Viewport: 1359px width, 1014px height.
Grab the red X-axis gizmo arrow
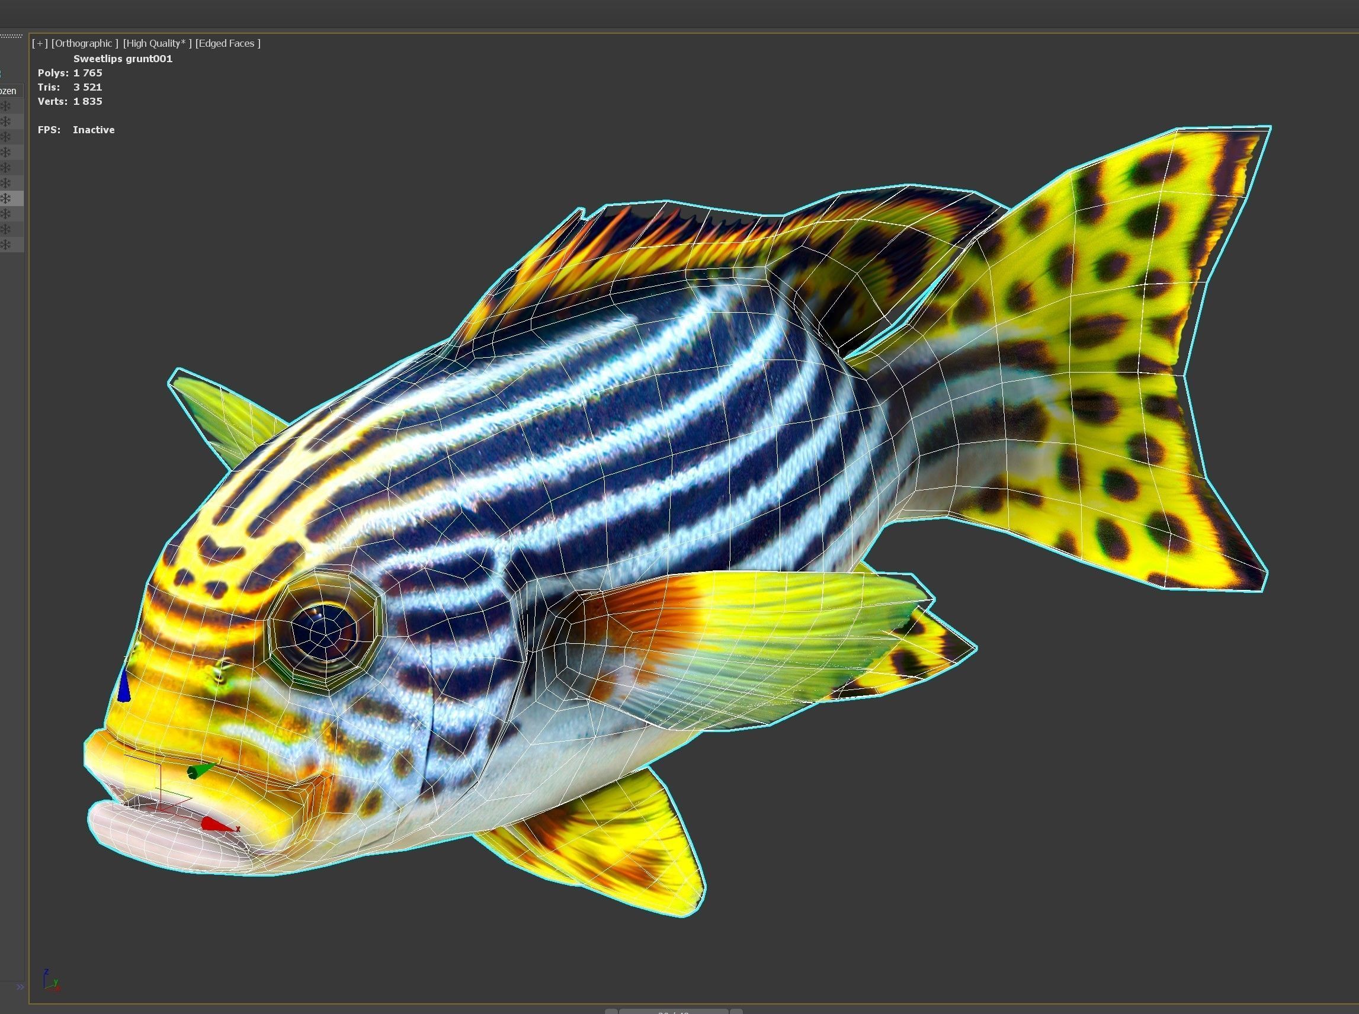point(219,825)
